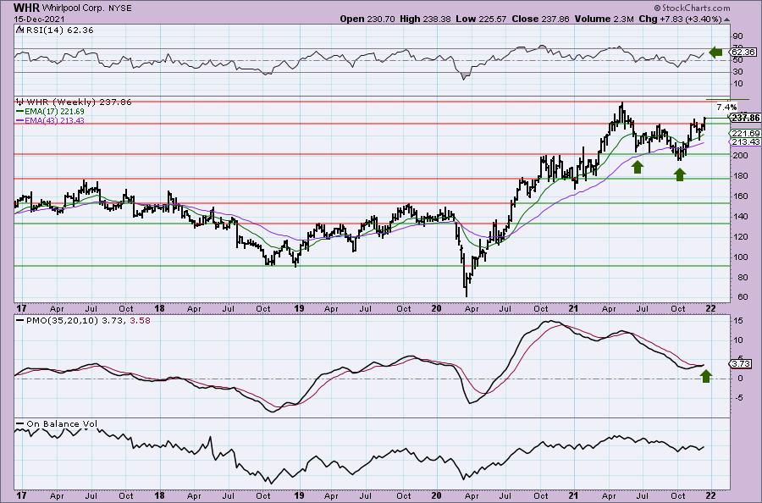
Task: Click the 15 level on the PMO axis
Action: pyautogui.click(x=737, y=321)
